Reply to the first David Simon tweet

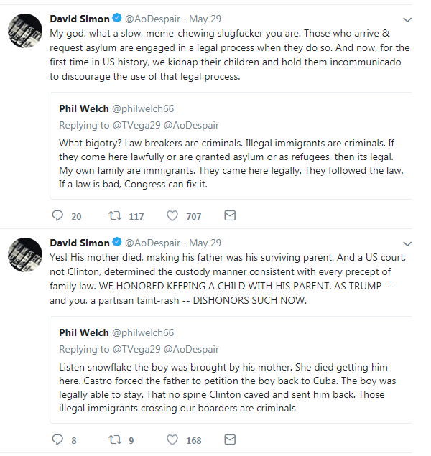[x=57, y=215]
